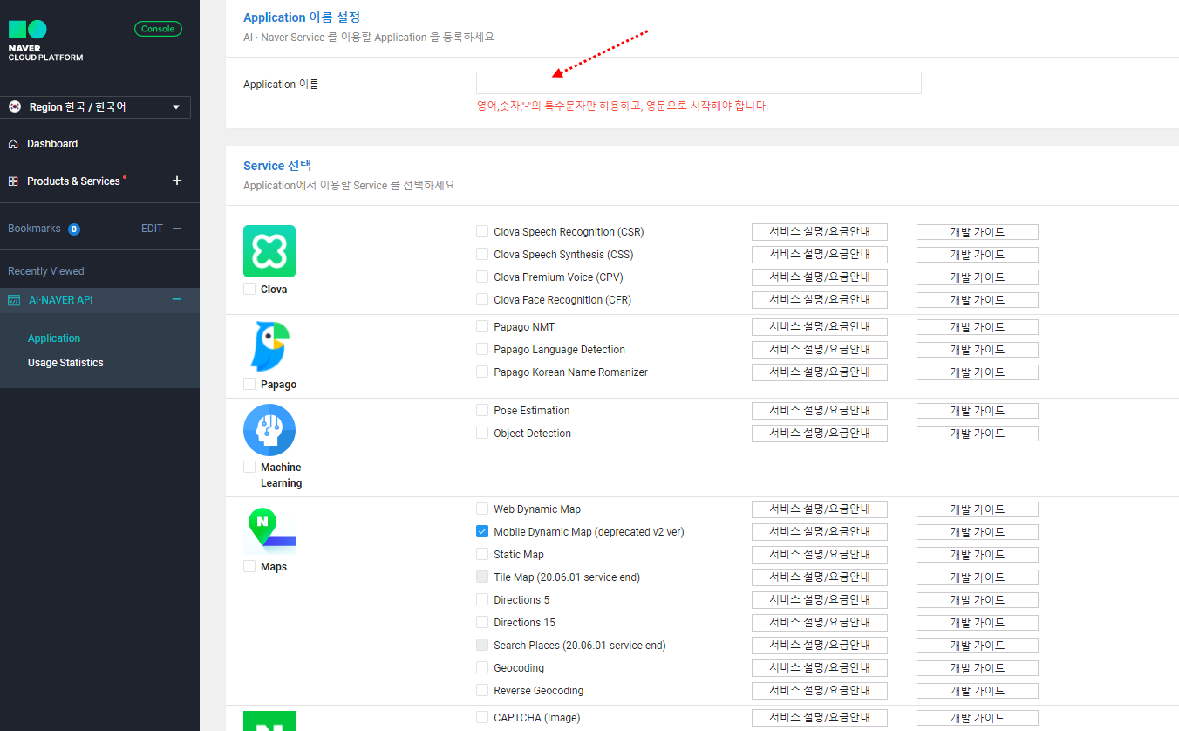Open 서비스 설명/요금안내 for Static Map
The image size is (1179, 731).
point(820,555)
